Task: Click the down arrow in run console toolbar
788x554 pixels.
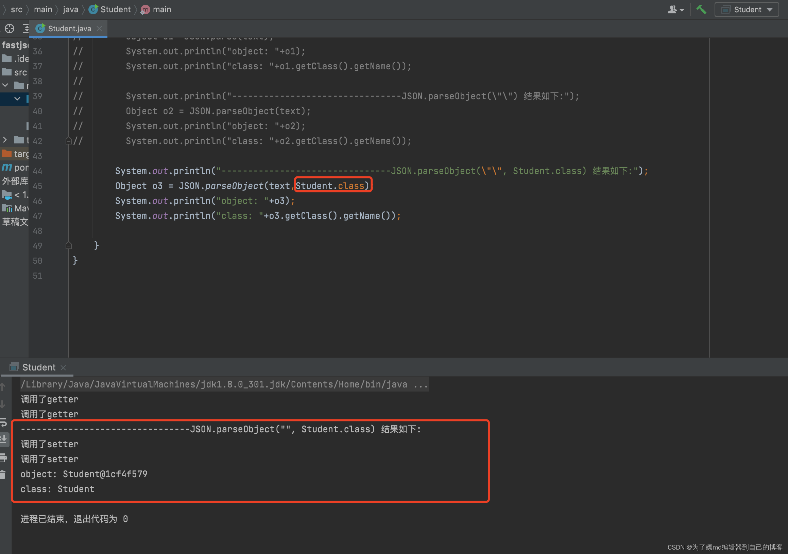Action: 3,404
